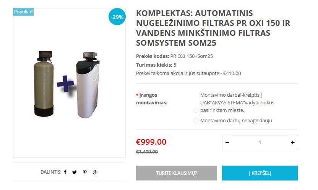Add the product with Į KREPŠELĮ
This screenshot has height=190, width=318.
pos(260,173)
